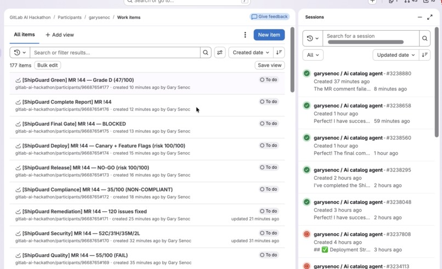Open ShipGuard Release NO-GO item
The height and width of the screenshot is (269, 442).
coord(86,168)
